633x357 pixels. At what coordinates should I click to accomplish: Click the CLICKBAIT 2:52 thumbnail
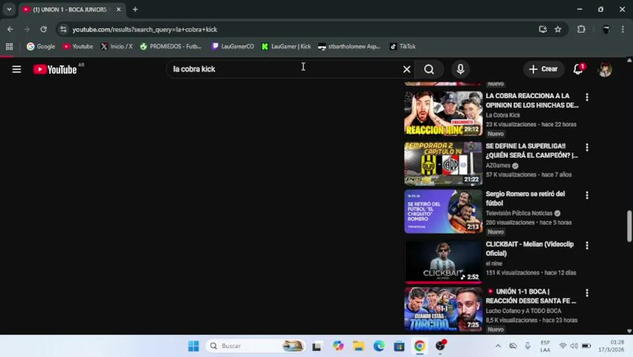(x=443, y=262)
